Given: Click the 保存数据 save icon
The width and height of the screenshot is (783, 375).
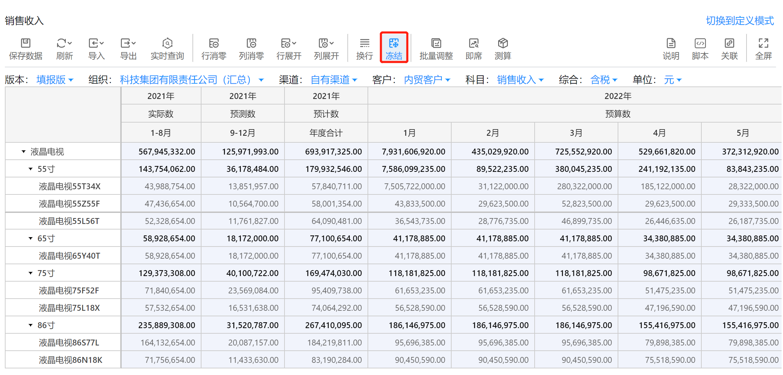Looking at the screenshot, I should pyautogui.click(x=25, y=43).
